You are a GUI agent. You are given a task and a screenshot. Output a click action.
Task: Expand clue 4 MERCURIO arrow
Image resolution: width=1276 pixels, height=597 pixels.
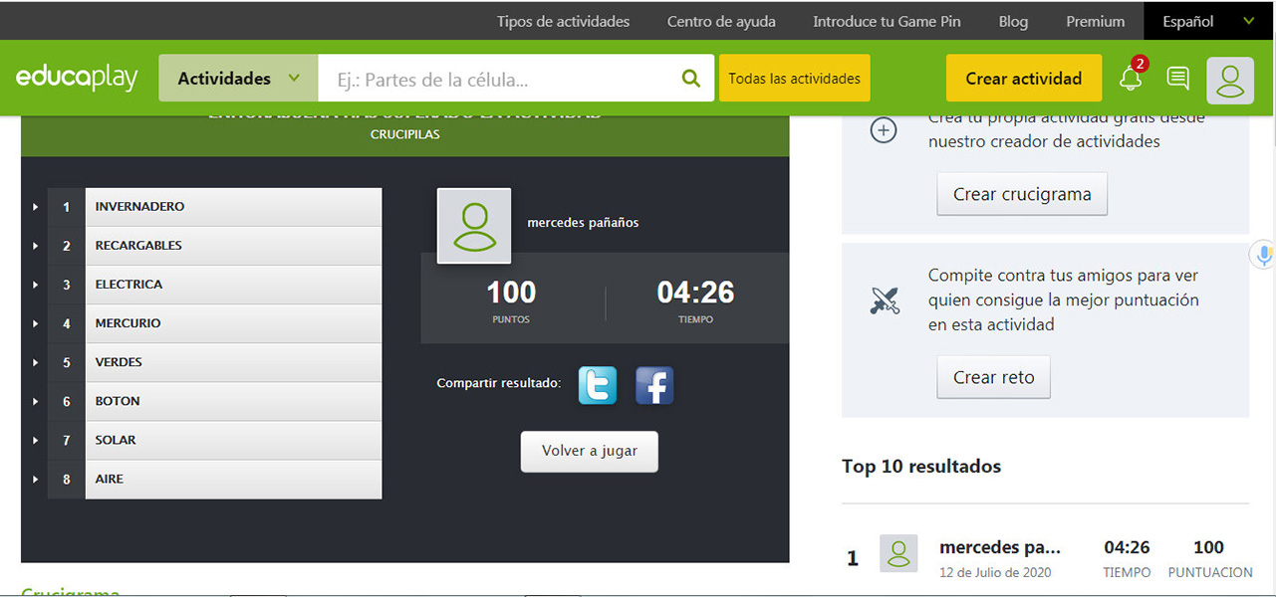(x=35, y=323)
